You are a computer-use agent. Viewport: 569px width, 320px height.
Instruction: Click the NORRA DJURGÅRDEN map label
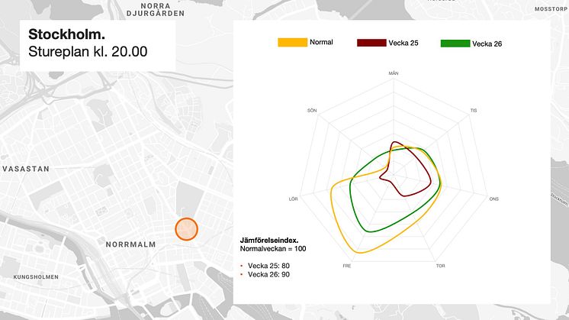pos(156,10)
